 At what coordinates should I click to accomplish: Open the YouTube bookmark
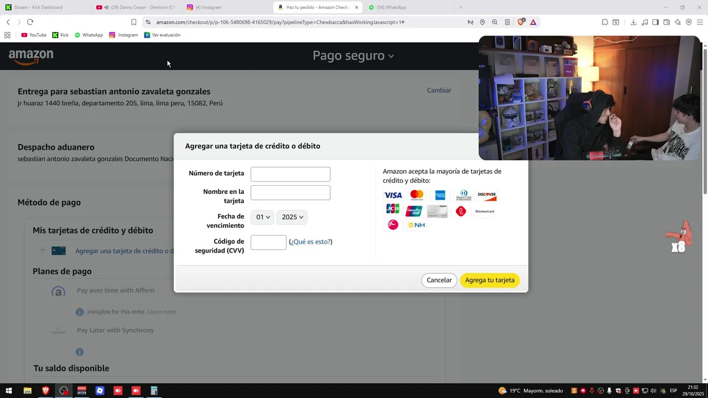click(34, 35)
